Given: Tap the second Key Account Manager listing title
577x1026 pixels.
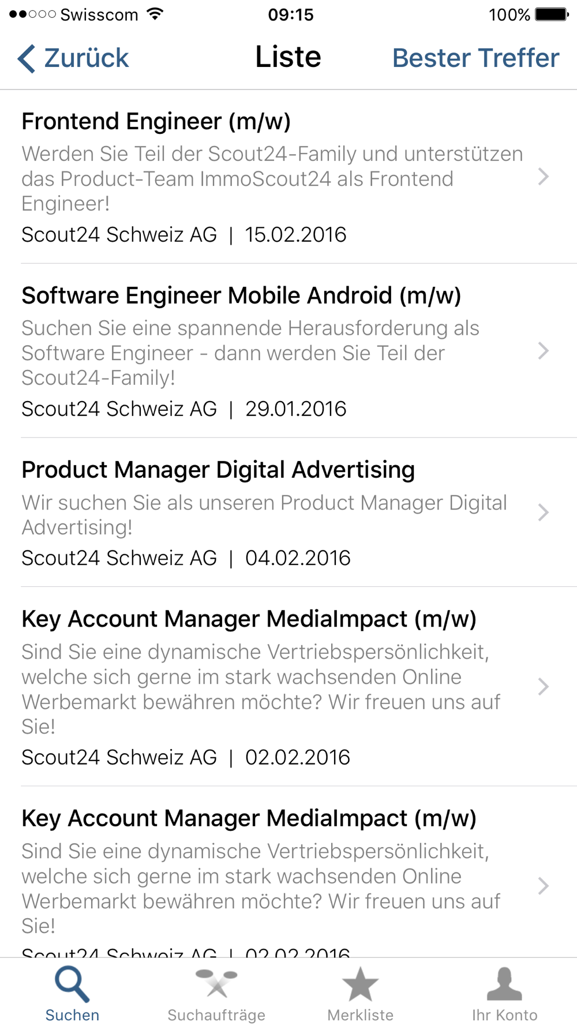Looking at the screenshot, I should [249, 818].
